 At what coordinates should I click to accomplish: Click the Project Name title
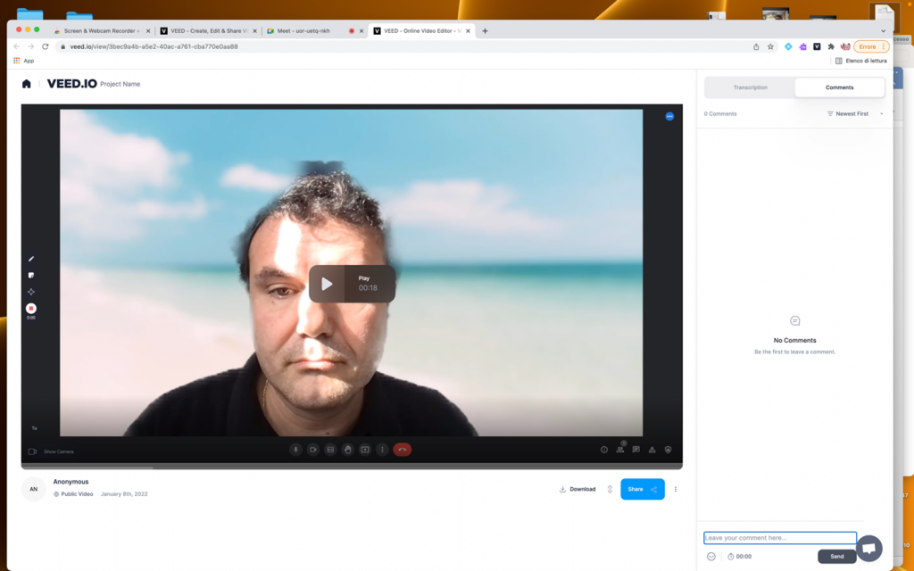tap(120, 84)
